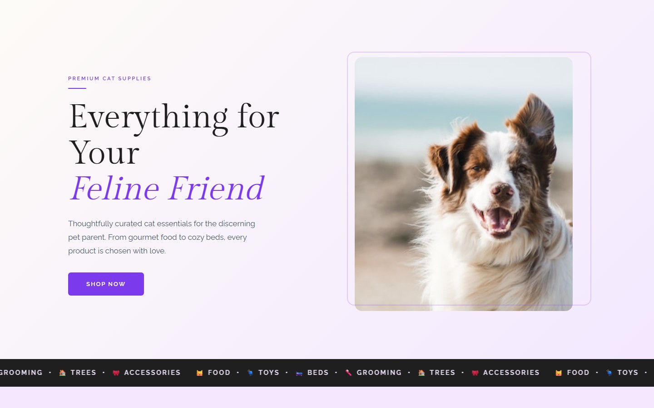Click the cat face icon of the last FOOD item

559,373
